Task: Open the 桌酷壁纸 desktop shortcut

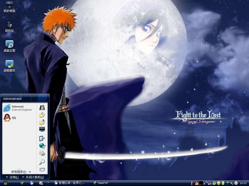Action: (x=9, y=64)
